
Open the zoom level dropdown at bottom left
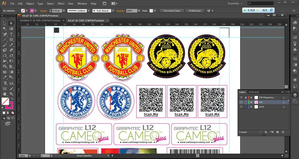(x=30, y=156)
